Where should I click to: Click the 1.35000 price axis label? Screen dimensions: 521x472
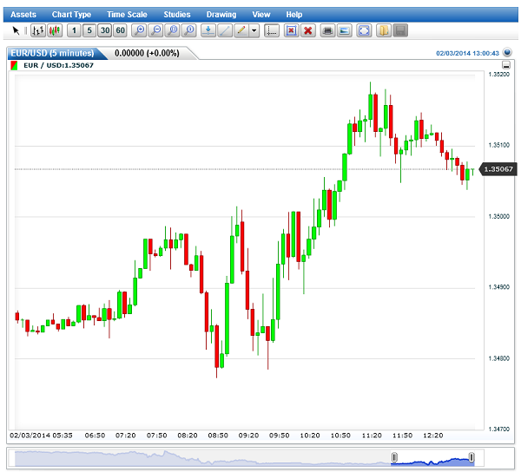tap(498, 216)
